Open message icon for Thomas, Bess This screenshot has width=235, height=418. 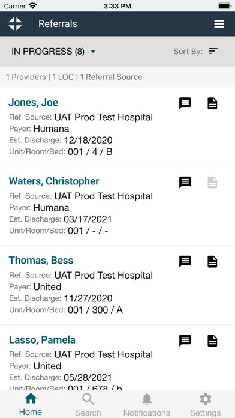tap(185, 261)
